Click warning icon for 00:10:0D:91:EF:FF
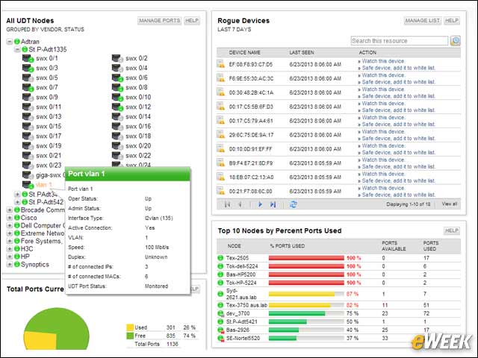Viewport: 478px width, 358px height. tap(221, 149)
